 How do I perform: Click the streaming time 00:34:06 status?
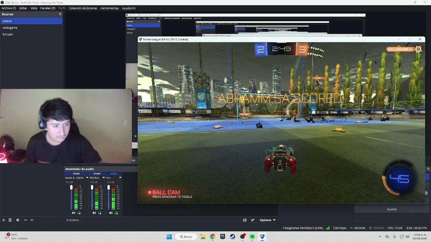(360, 228)
